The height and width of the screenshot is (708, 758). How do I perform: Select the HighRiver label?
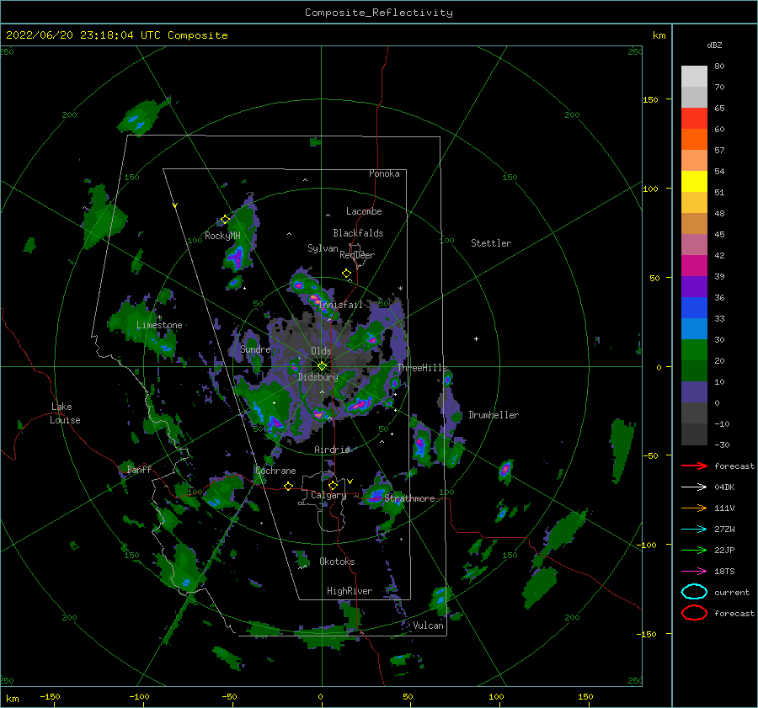(x=350, y=591)
